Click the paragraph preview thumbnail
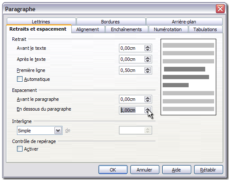The width and height of the screenshot is (229, 180). click(x=188, y=77)
